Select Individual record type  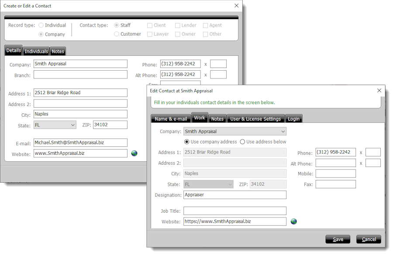coord(41,25)
